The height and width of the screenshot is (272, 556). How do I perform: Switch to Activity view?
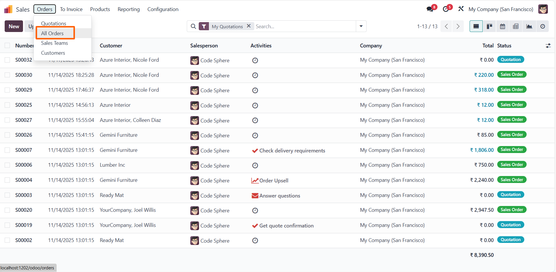tap(542, 26)
